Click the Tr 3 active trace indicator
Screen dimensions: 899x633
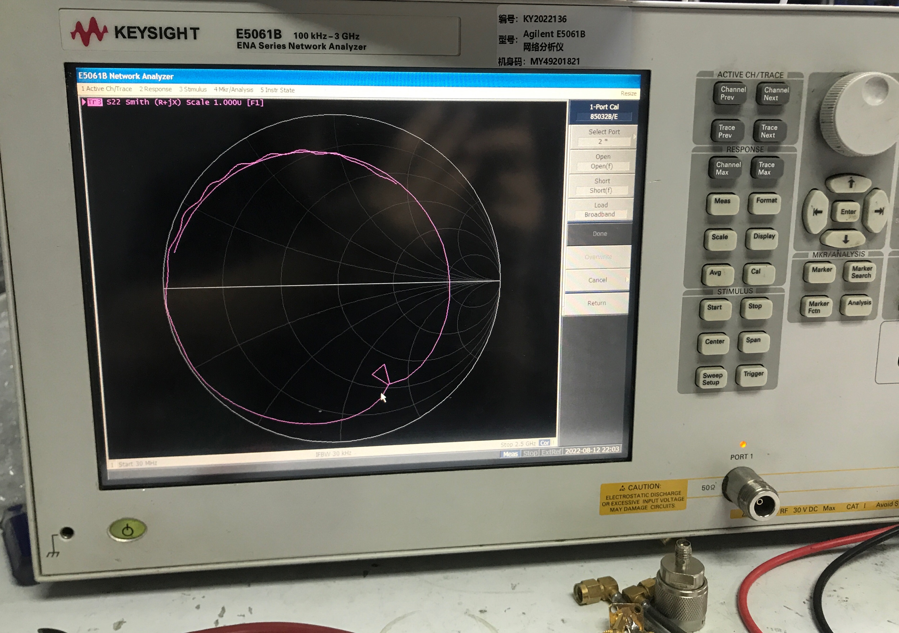(x=94, y=102)
